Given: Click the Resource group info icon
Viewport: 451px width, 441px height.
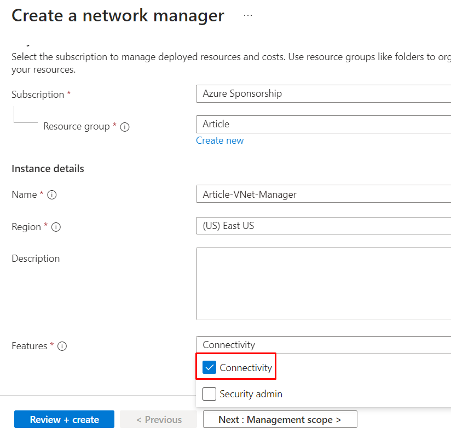Looking at the screenshot, I should click(125, 126).
